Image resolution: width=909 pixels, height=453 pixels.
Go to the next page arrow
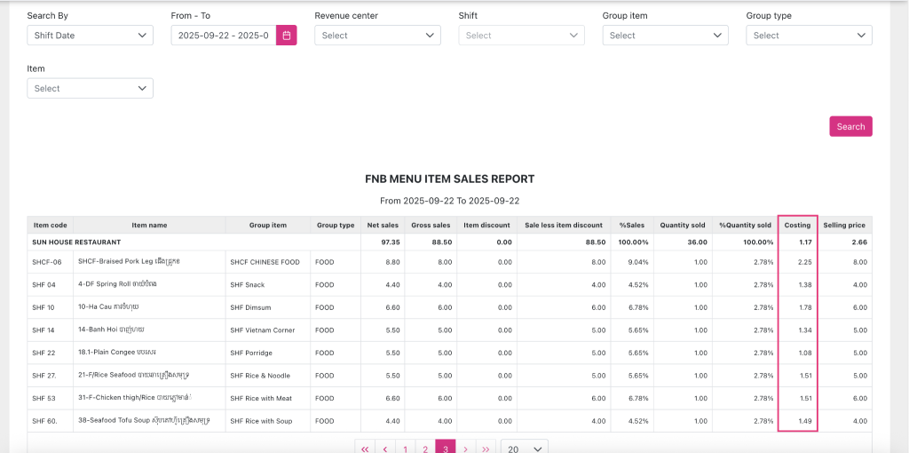pos(465,449)
